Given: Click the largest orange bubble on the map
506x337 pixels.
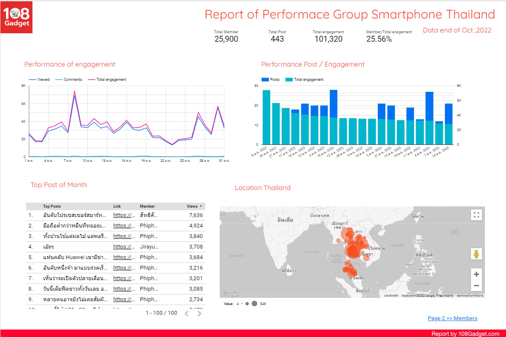Looking at the screenshot, I should click(353, 251).
